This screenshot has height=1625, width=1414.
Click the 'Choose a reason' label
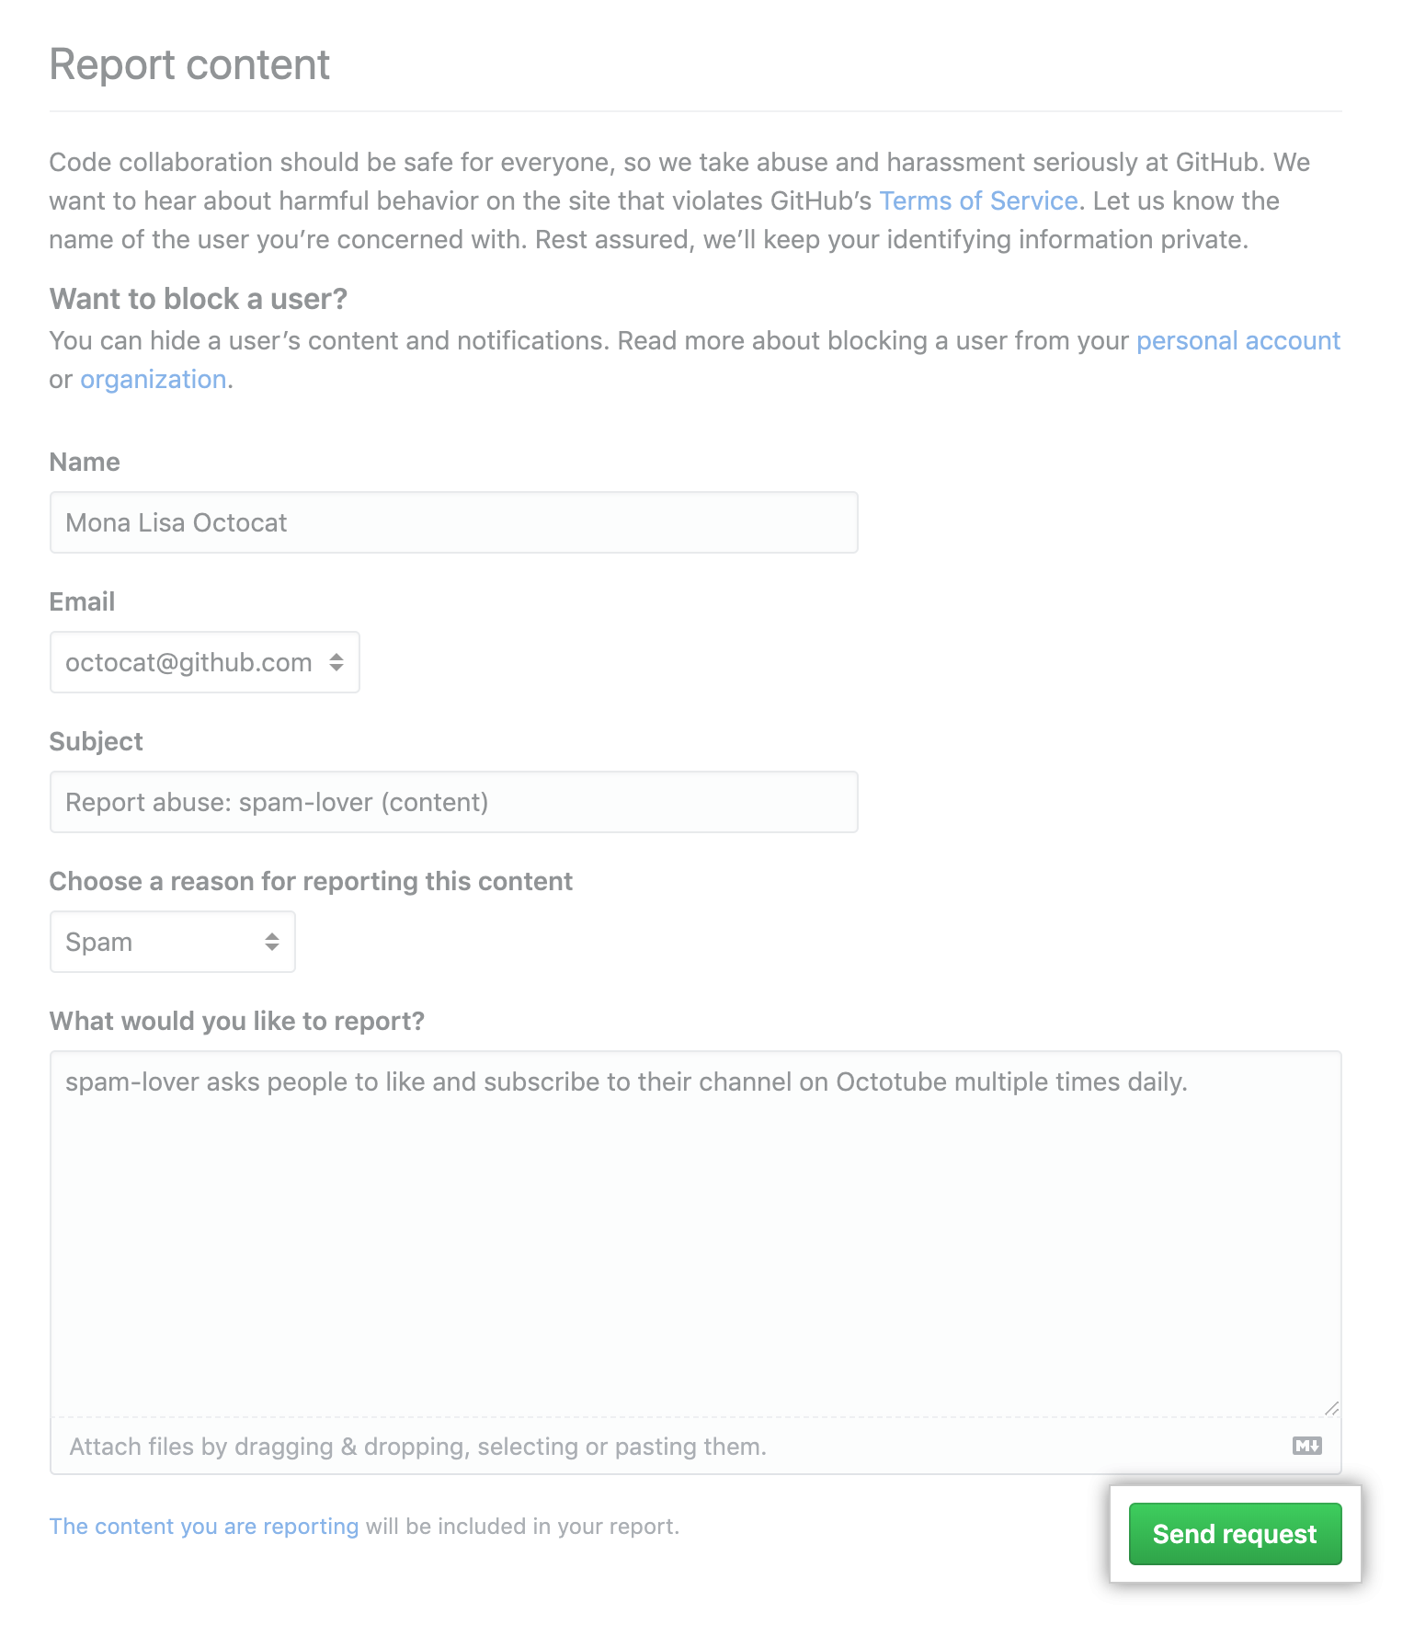(x=310, y=880)
